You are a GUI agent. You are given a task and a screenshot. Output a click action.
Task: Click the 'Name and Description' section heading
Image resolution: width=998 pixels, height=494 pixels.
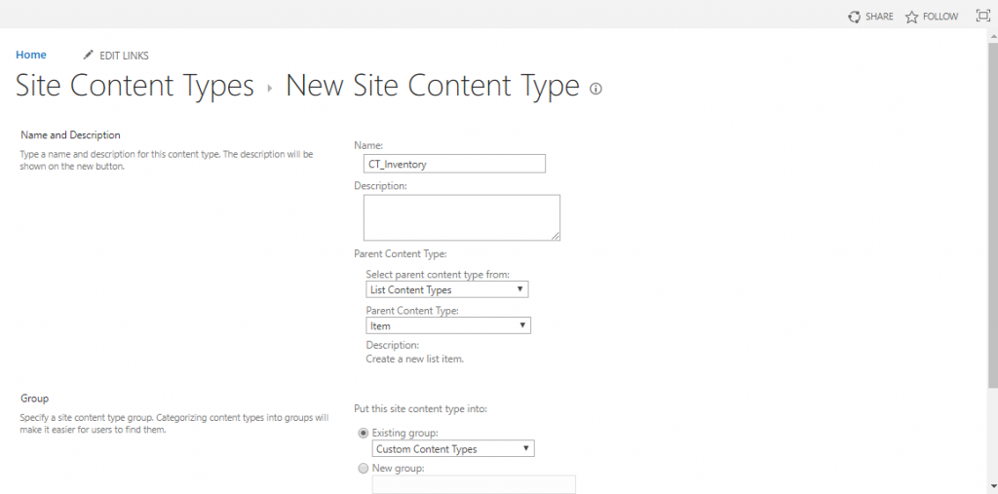pos(70,135)
